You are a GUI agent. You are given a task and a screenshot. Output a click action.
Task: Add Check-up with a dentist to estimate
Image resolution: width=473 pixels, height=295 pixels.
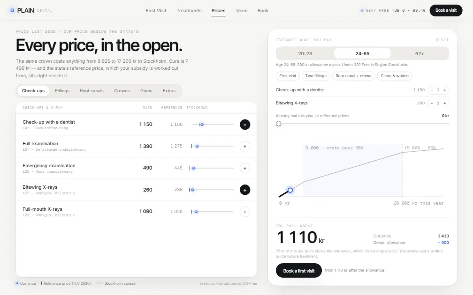(245, 125)
